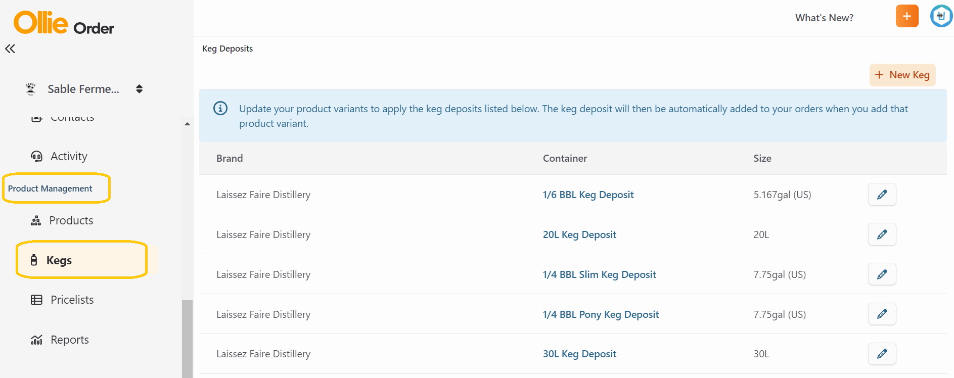Screen dimensions: 954x378
Task: Click the 20L size cell
Action: 761,234
